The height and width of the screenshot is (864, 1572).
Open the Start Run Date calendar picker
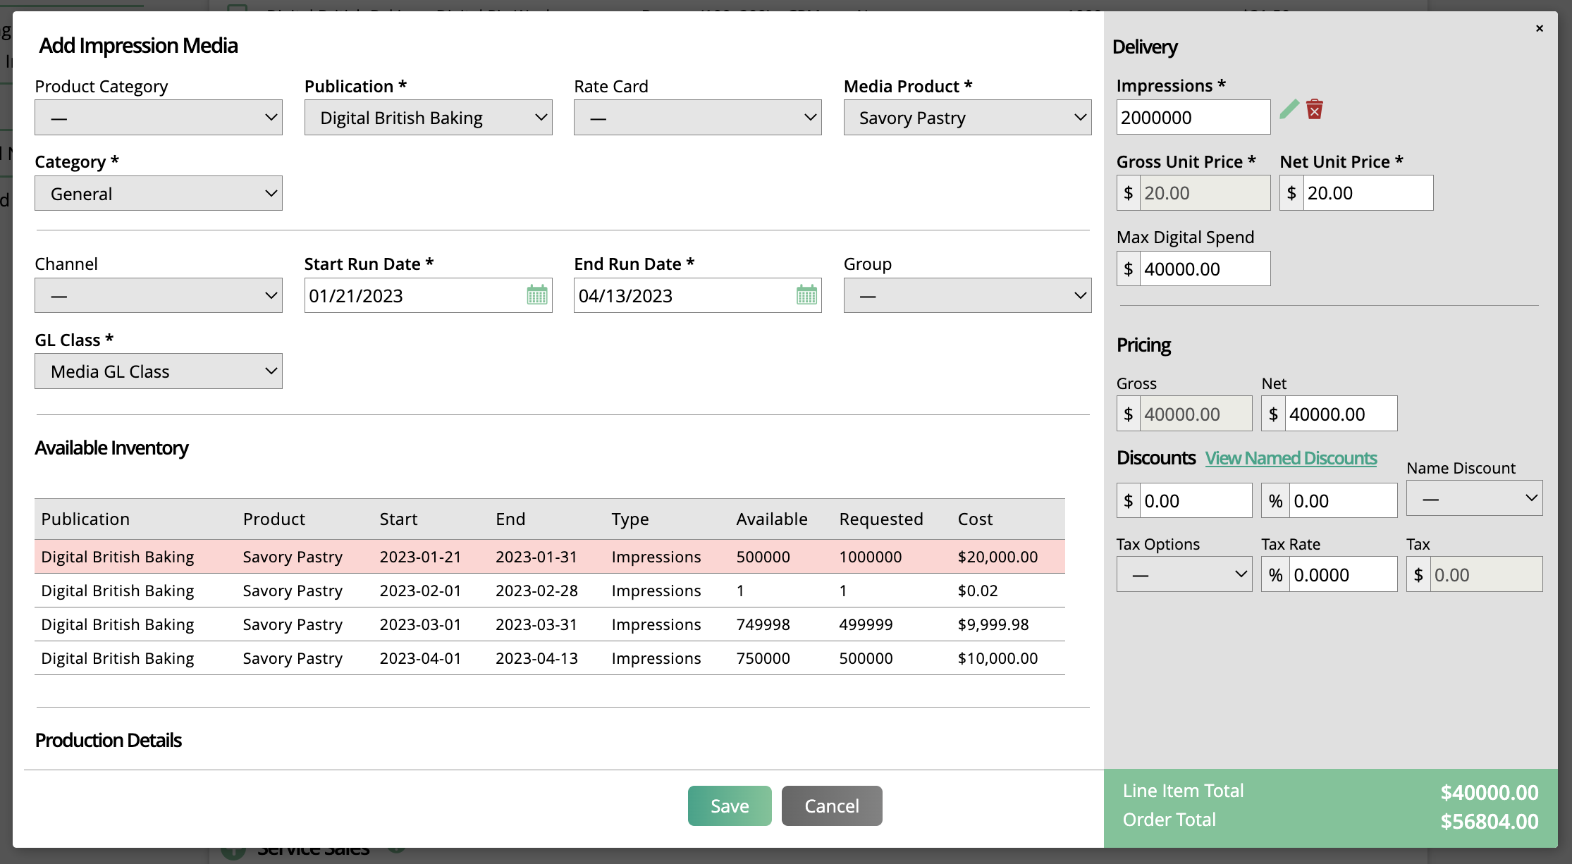pyautogui.click(x=537, y=295)
